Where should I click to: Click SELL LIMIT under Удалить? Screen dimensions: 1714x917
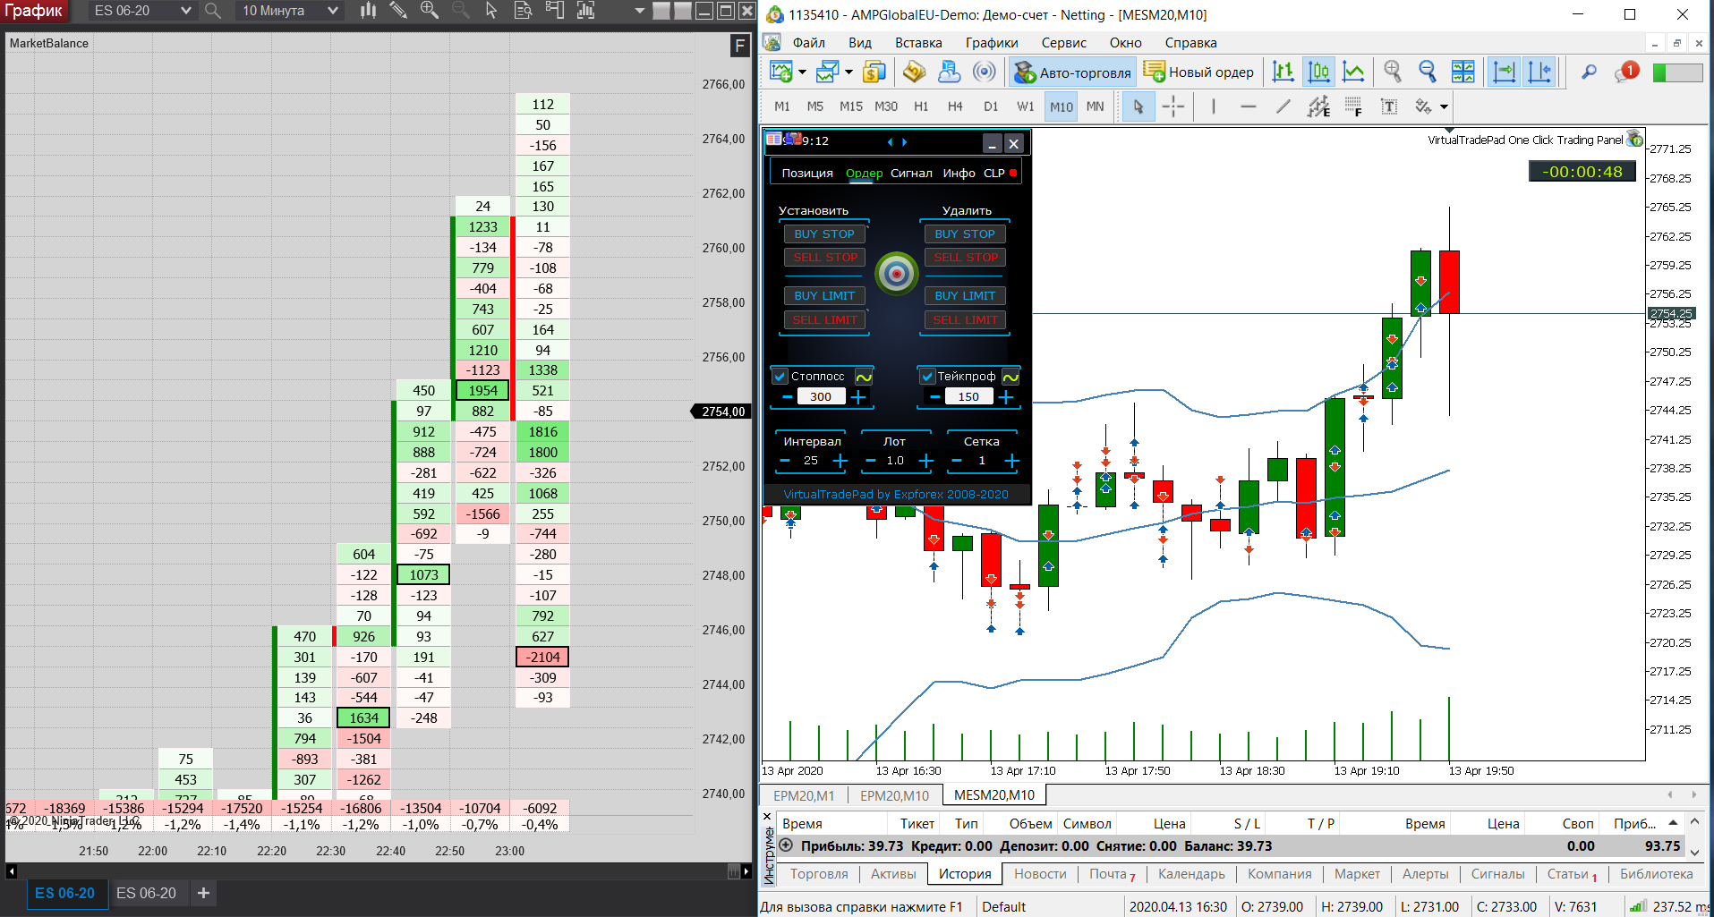click(965, 320)
